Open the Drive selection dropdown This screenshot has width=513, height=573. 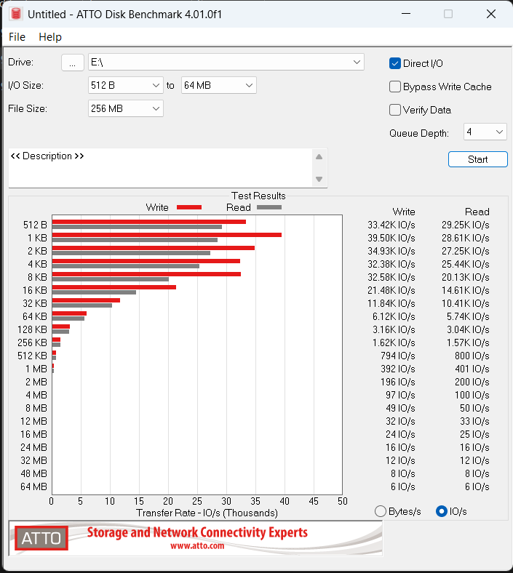pyautogui.click(x=357, y=63)
